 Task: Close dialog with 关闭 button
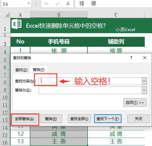(x=138, y=119)
